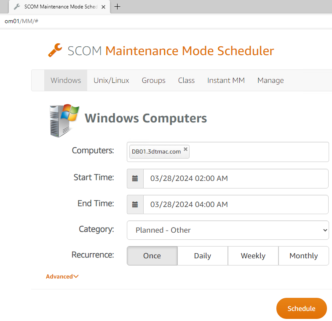Screen dimensions: 332x321
Task: Close the SCOM Maintenance Mode browser tab
Action: pyautogui.click(x=103, y=7)
